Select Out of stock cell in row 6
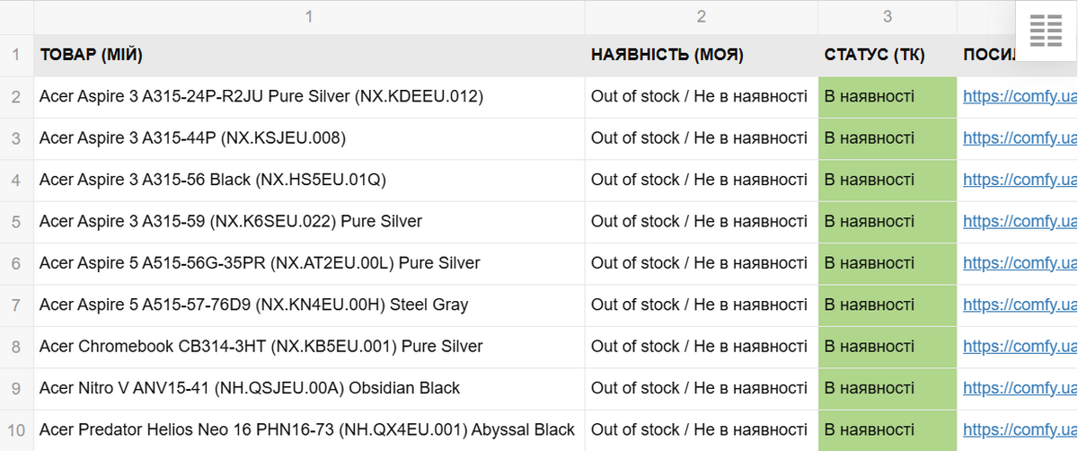 (x=701, y=263)
